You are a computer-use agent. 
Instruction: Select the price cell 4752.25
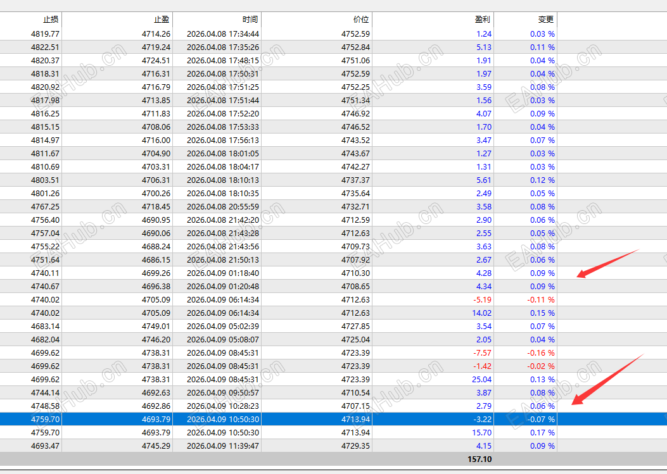pyautogui.click(x=355, y=87)
